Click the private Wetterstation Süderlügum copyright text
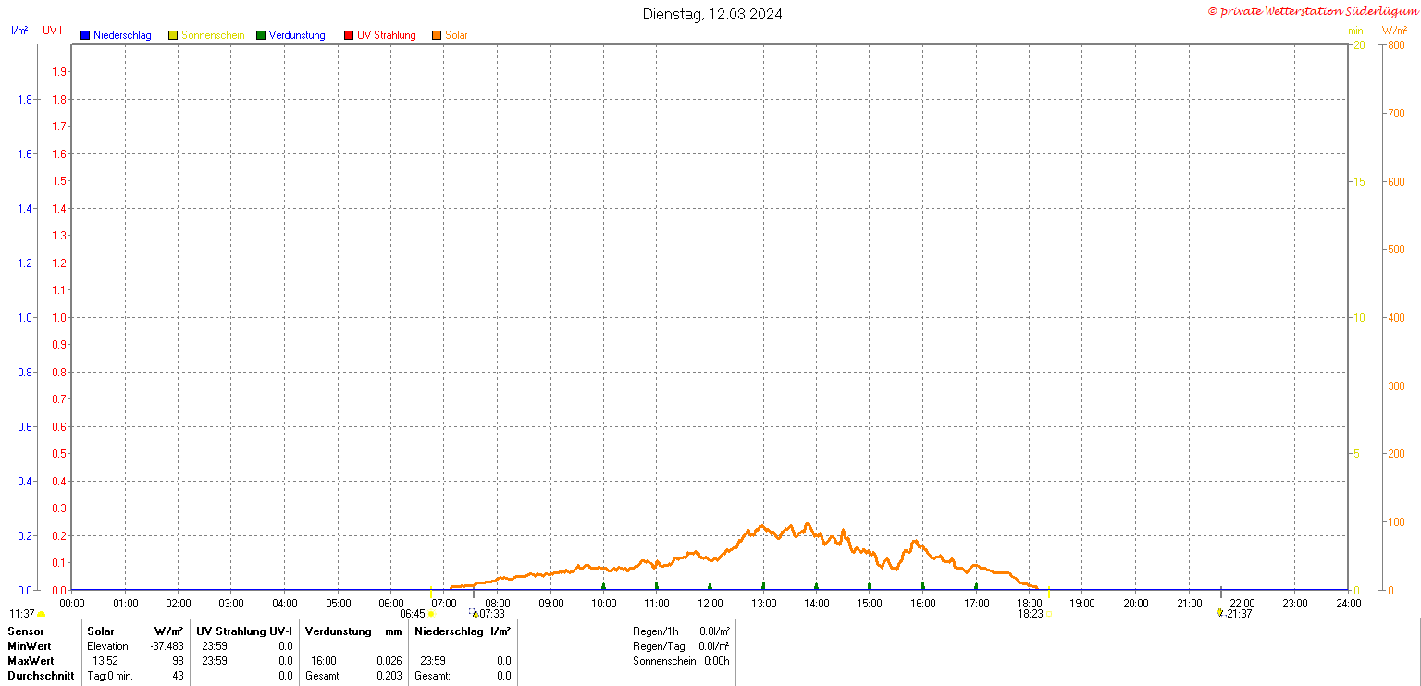The image size is (1421, 686). pyautogui.click(x=1312, y=11)
